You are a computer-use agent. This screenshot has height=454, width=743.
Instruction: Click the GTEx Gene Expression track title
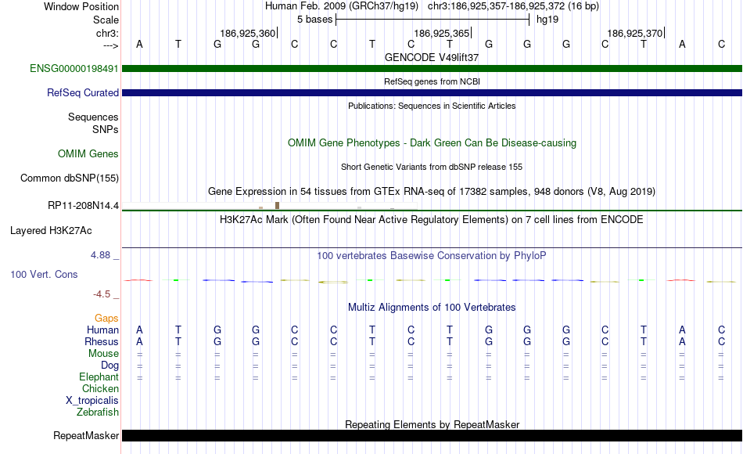[x=432, y=192]
